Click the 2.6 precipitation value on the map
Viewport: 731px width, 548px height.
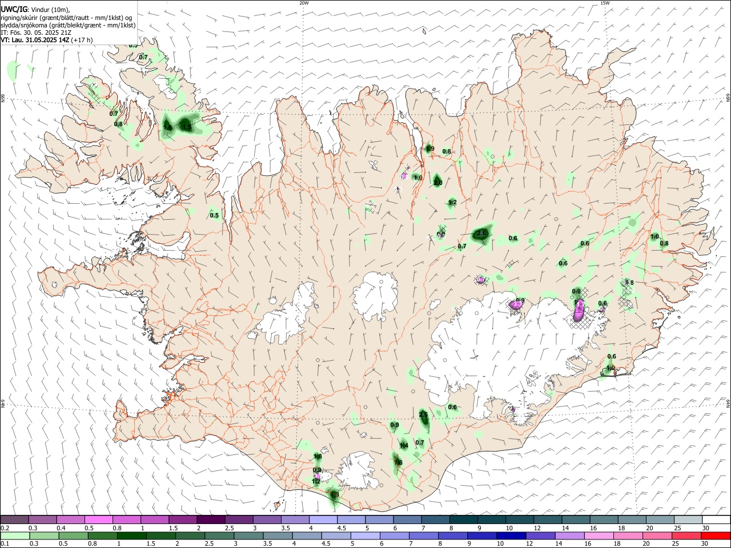pos(481,233)
